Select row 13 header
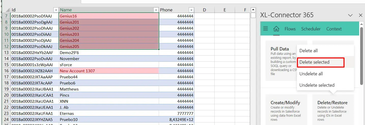 coord(6,53)
